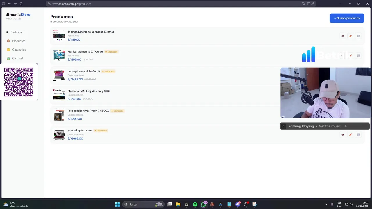Viewport: 372px width, 209px height.
Task: Click the Yape QR code image
Action: click(19, 82)
